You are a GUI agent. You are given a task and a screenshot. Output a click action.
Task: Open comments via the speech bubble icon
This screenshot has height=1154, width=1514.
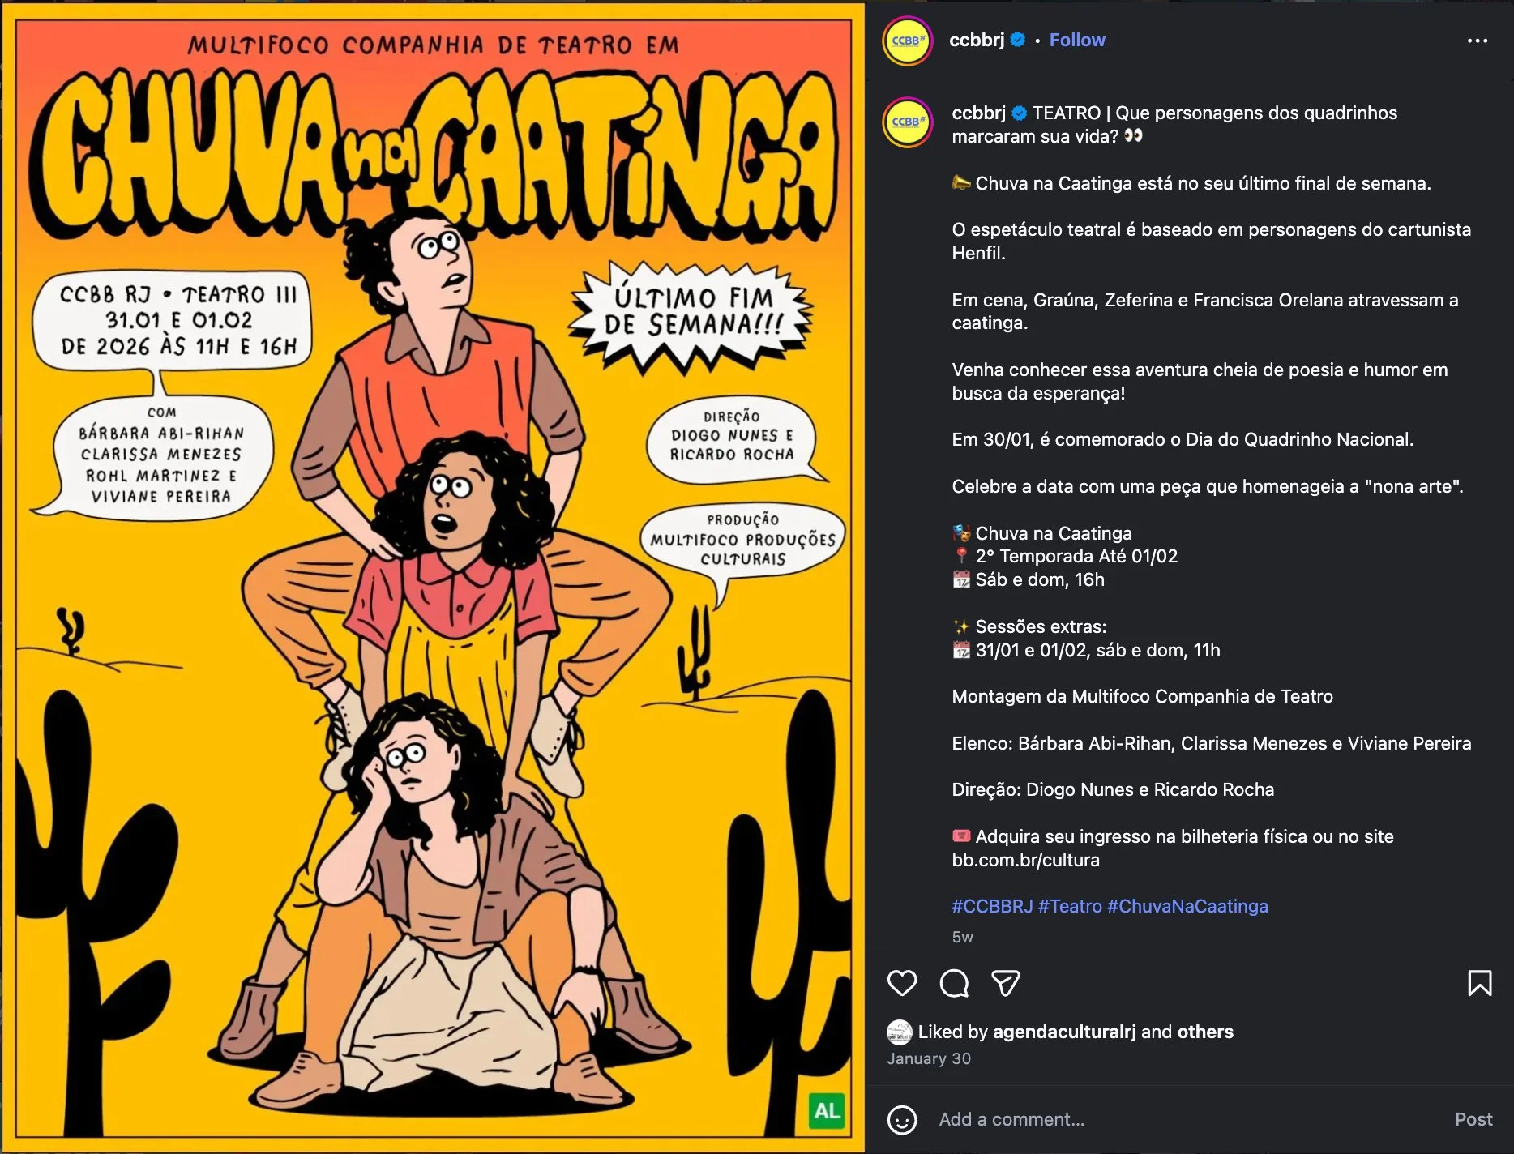point(954,983)
